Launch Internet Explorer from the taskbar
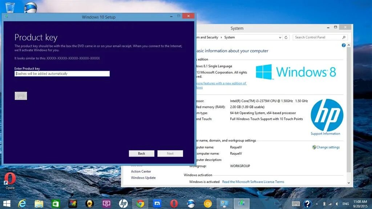 pyautogui.click(x=22, y=204)
